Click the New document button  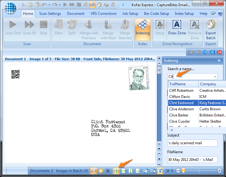(x=59, y=28)
